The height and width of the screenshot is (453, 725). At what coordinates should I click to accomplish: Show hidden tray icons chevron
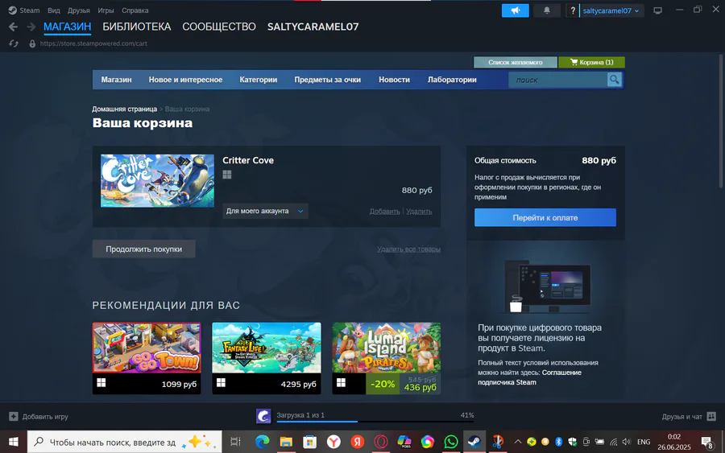[518, 442]
